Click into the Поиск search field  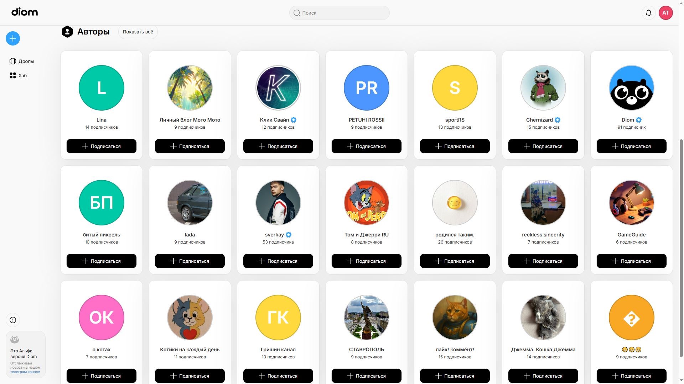[x=339, y=13]
